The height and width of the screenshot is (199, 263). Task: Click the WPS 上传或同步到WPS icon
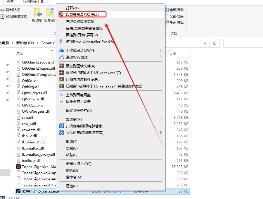(61, 50)
